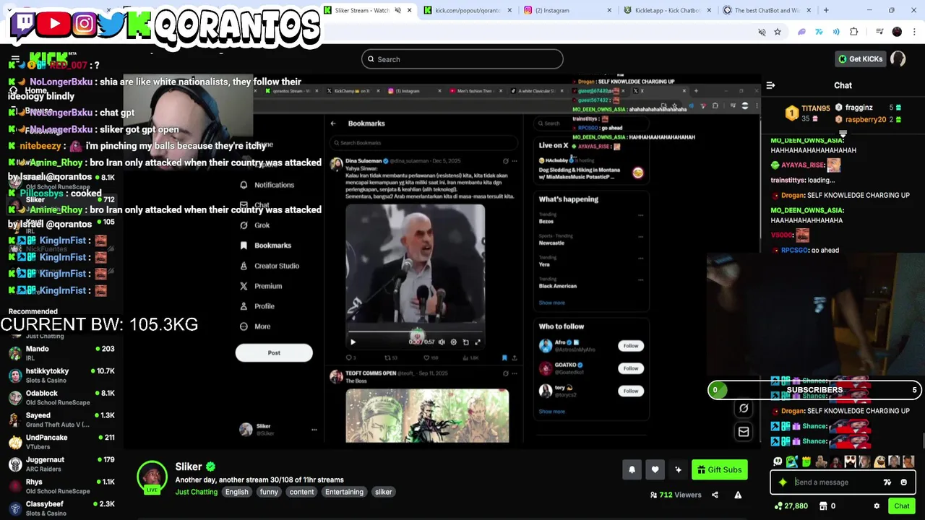The image size is (925, 520).
Task: Click the Instagram logo in overlay banner
Action: pyautogui.click(x=84, y=24)
